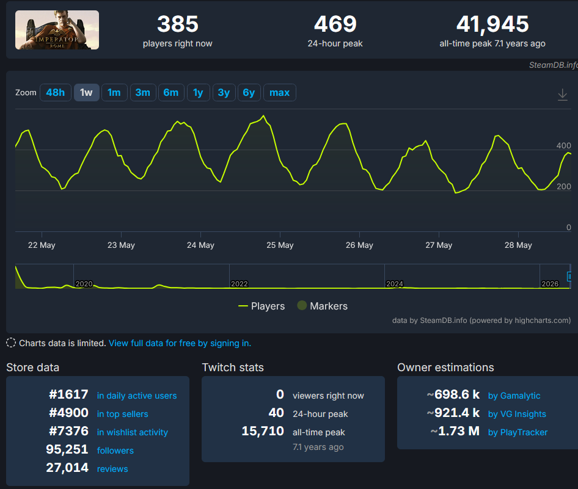Click the '95,251' followers count
Viewport: 578px width, 489px height.
point(67,449)
